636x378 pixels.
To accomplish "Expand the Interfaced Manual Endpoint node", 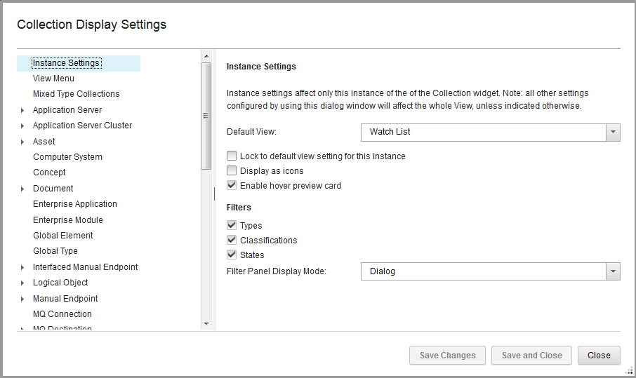I will click(x=22, y=267).
